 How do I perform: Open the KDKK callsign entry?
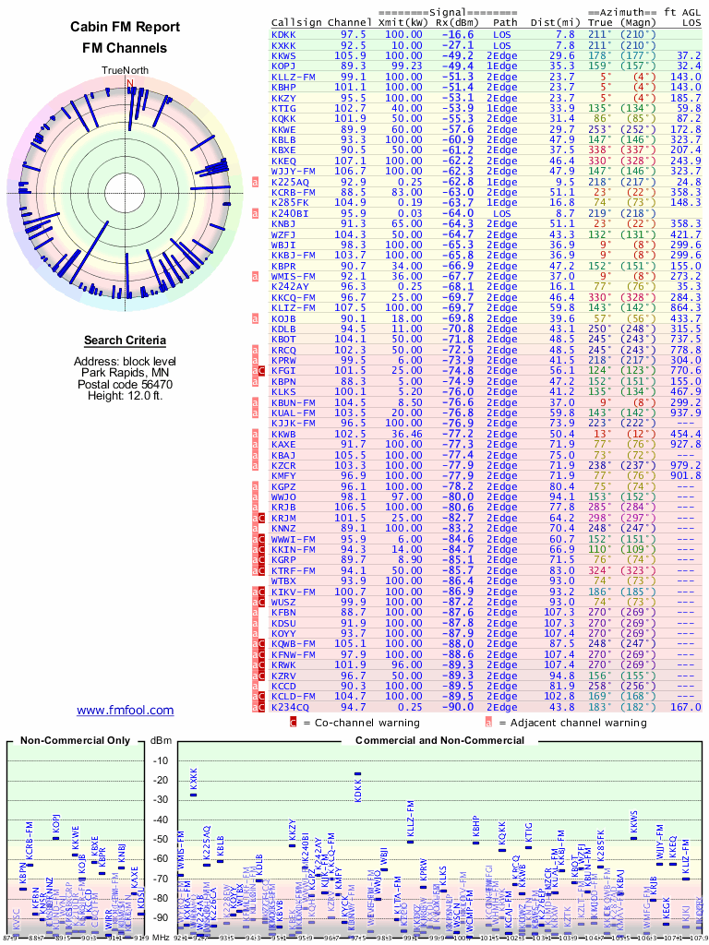pos(283,34)
